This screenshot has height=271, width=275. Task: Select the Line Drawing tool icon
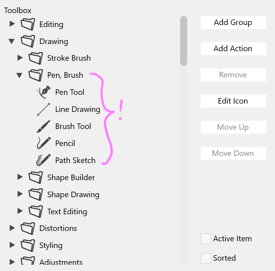tap(44, 109)
